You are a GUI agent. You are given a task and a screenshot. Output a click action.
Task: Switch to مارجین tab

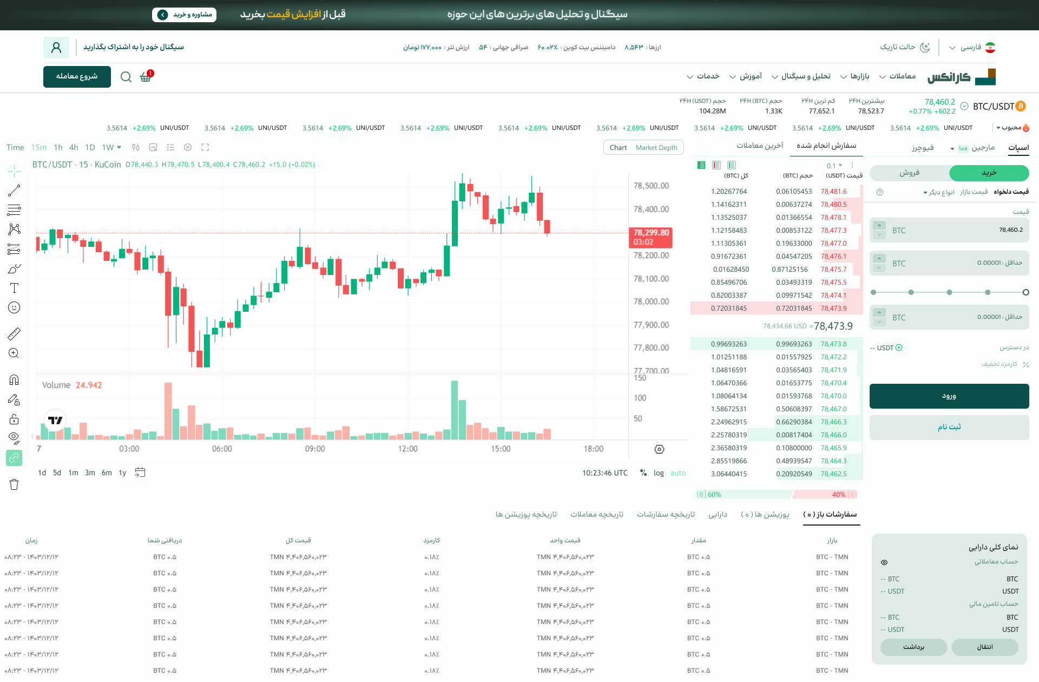coord(983,147)
